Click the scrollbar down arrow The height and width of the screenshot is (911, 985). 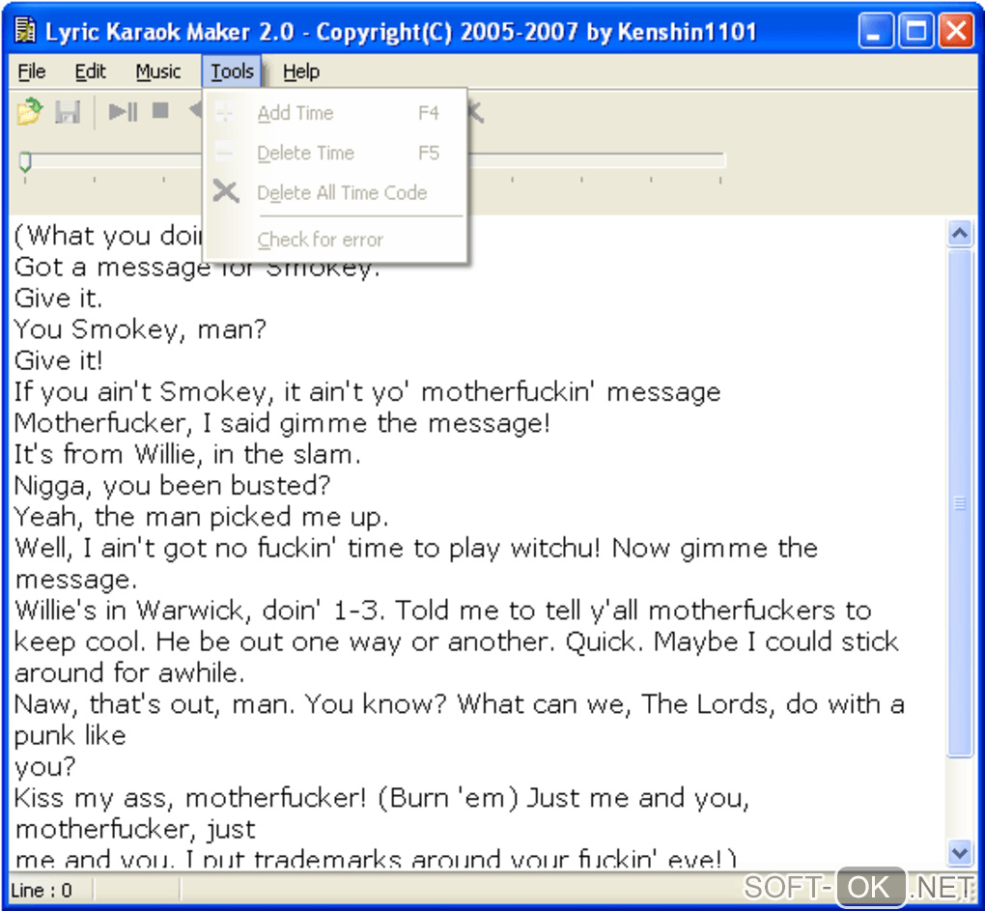[x=959, y=853]
